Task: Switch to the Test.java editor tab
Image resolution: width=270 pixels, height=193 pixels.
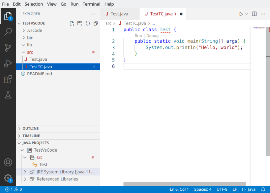Action: [120, 14]
